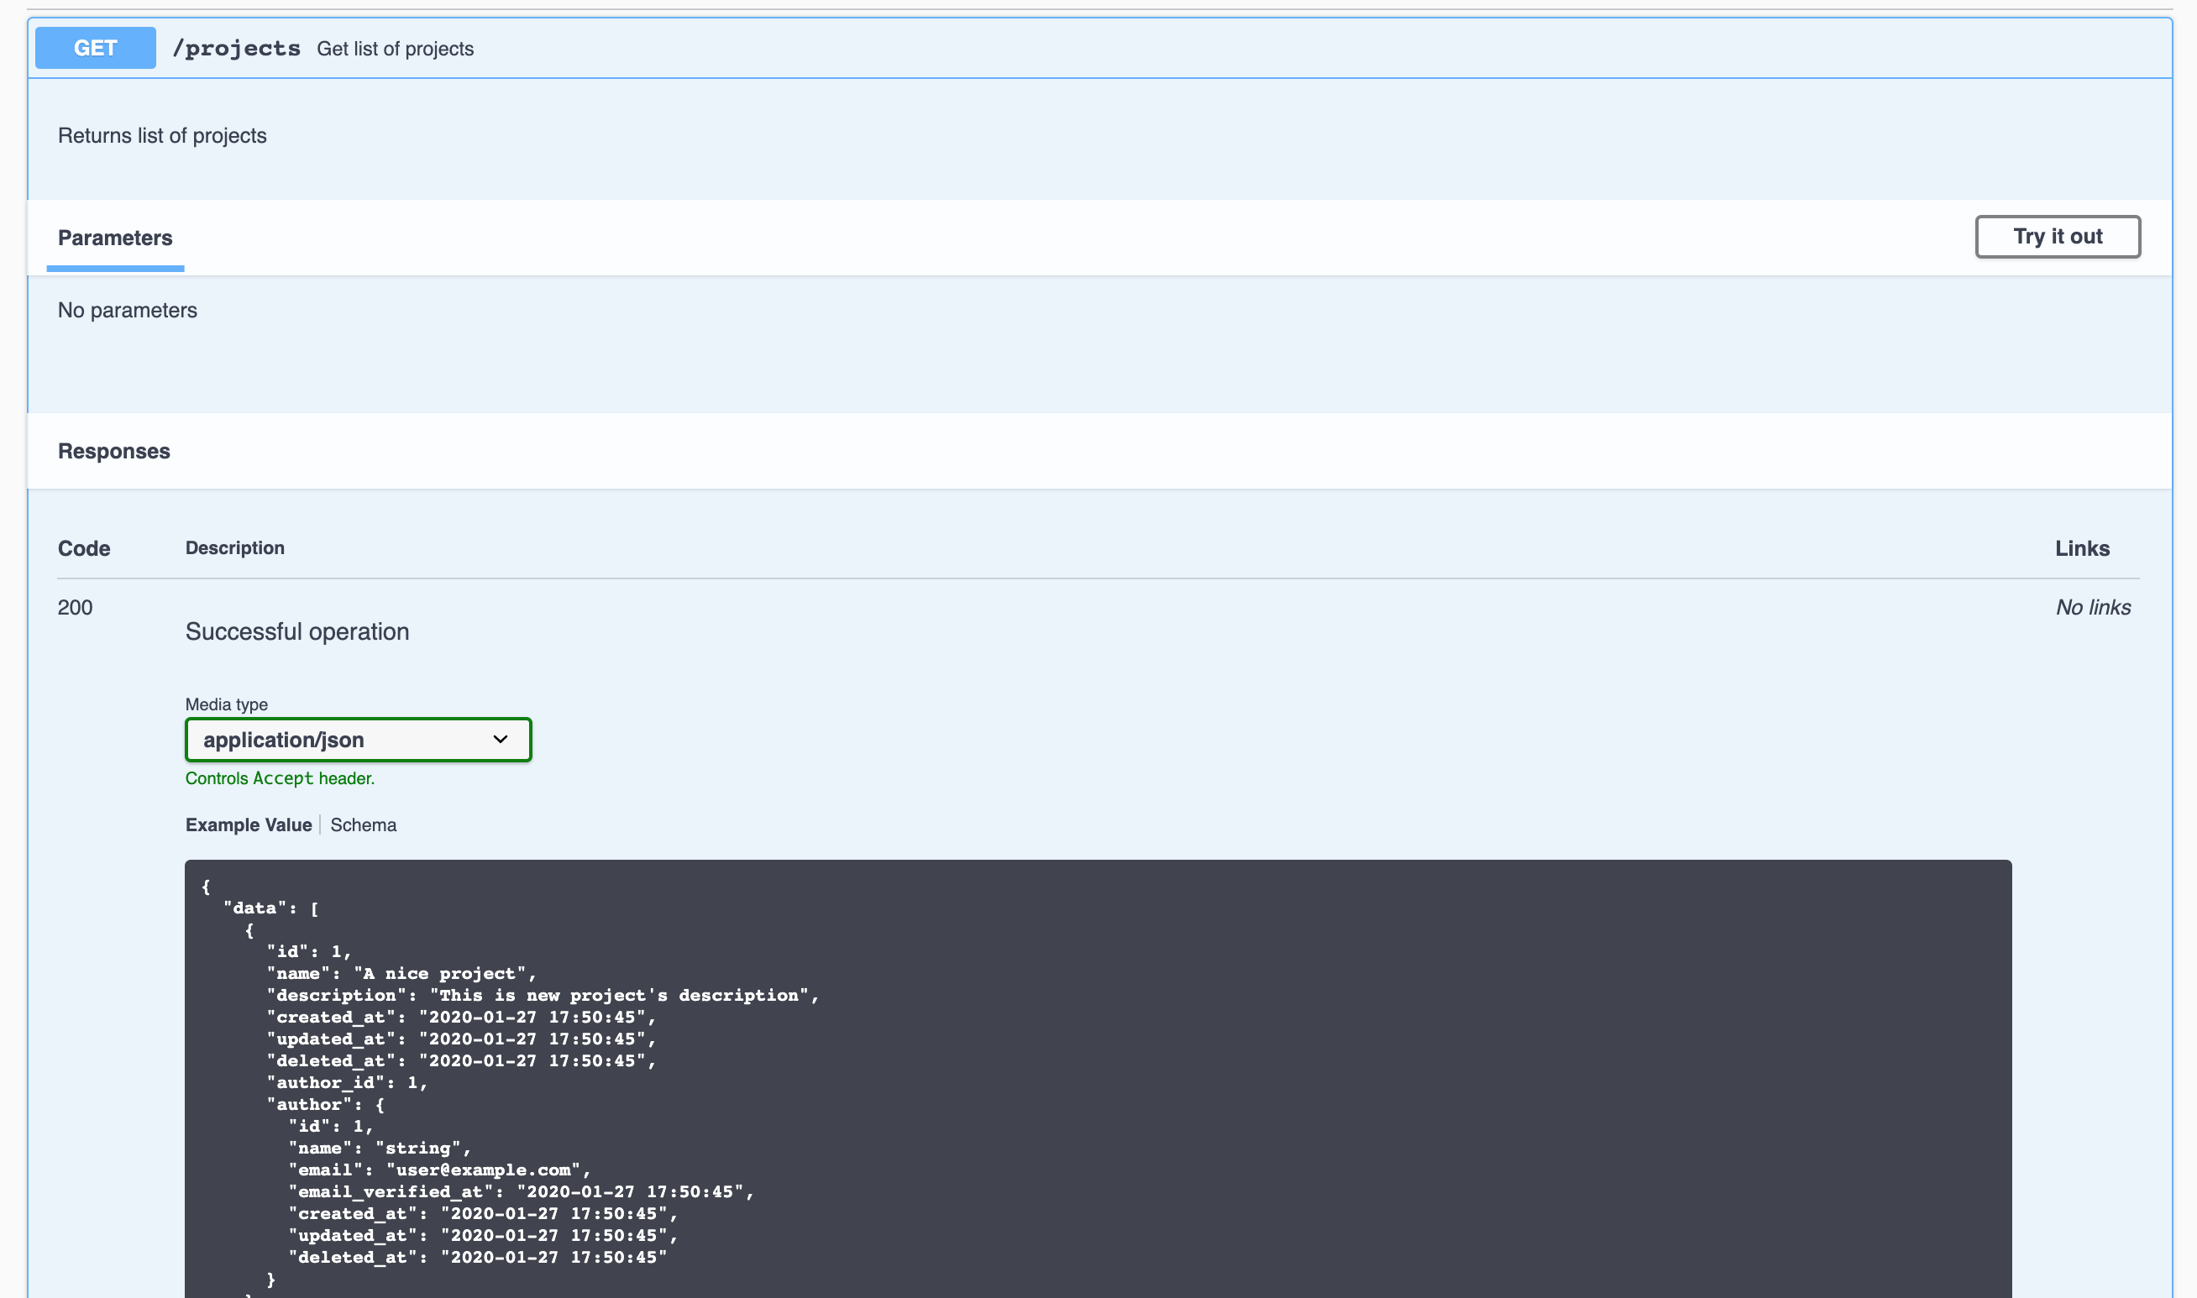
Task: Click the 'Successful operation' description
Action: 296,631
